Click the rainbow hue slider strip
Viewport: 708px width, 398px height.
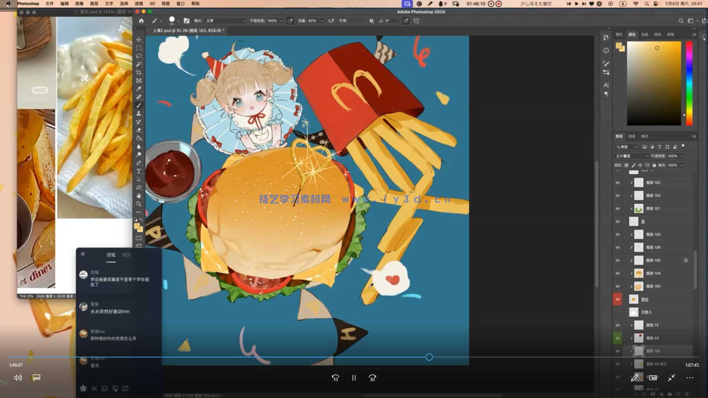(x=689, y=83)
